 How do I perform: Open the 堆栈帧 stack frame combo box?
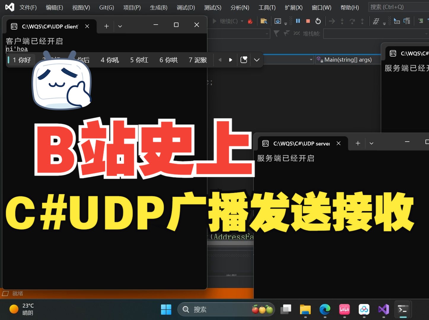[376, 34]
